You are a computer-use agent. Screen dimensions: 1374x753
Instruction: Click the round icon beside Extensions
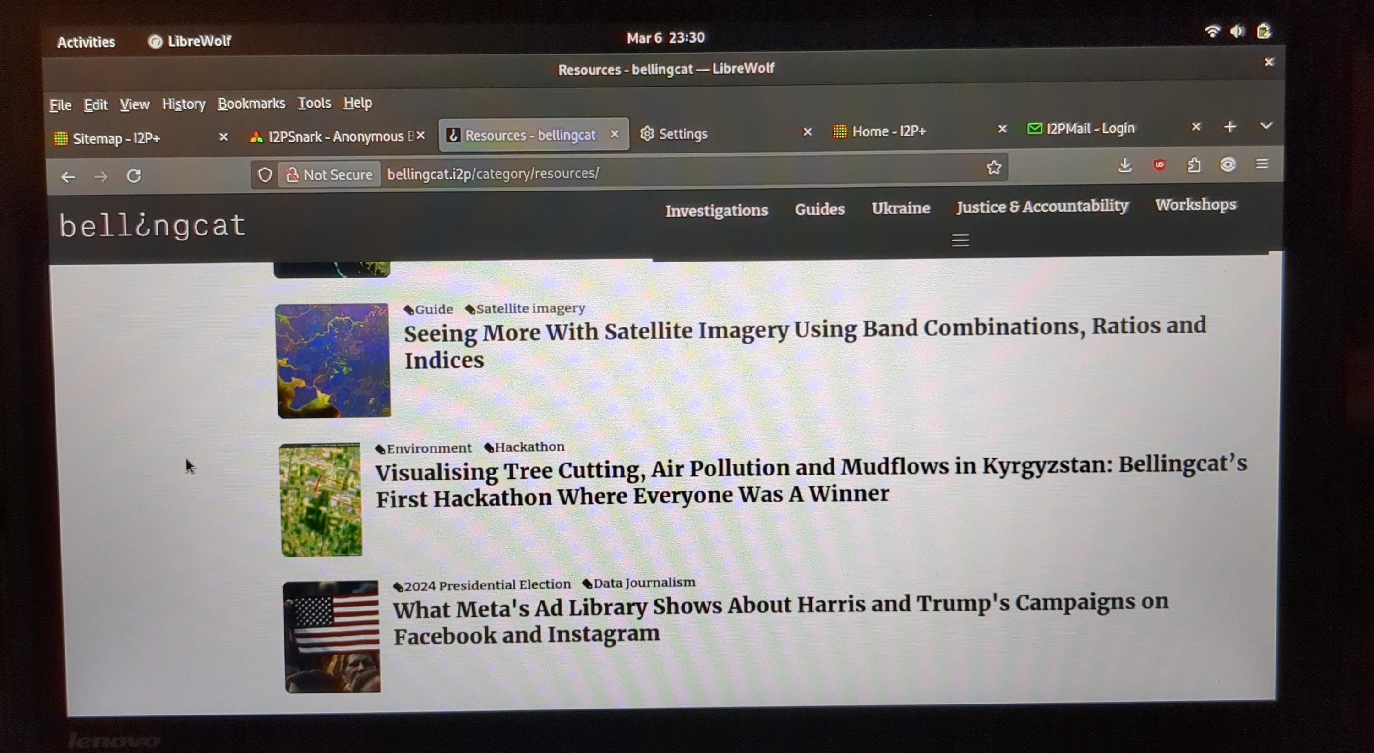(1228, 164)
